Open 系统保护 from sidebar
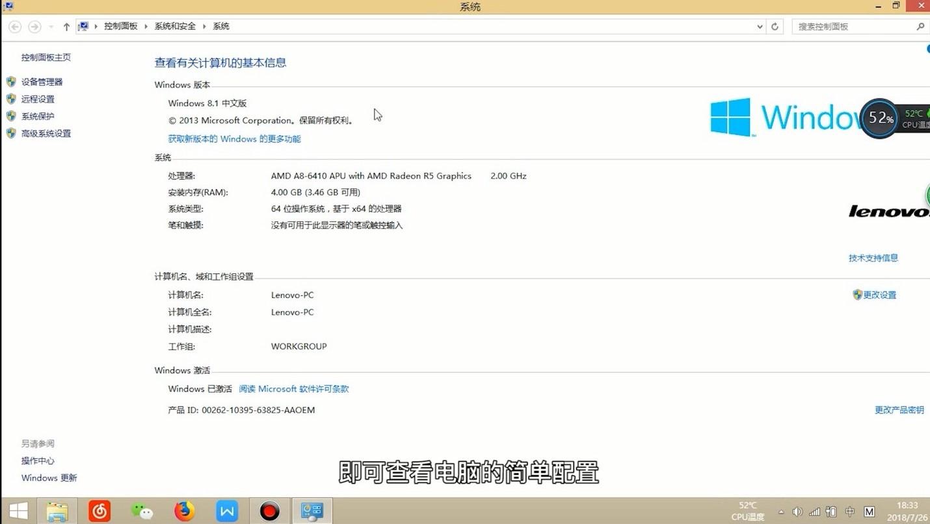The width and height of the screenshot is (930, 524). (x=38, y=116)
